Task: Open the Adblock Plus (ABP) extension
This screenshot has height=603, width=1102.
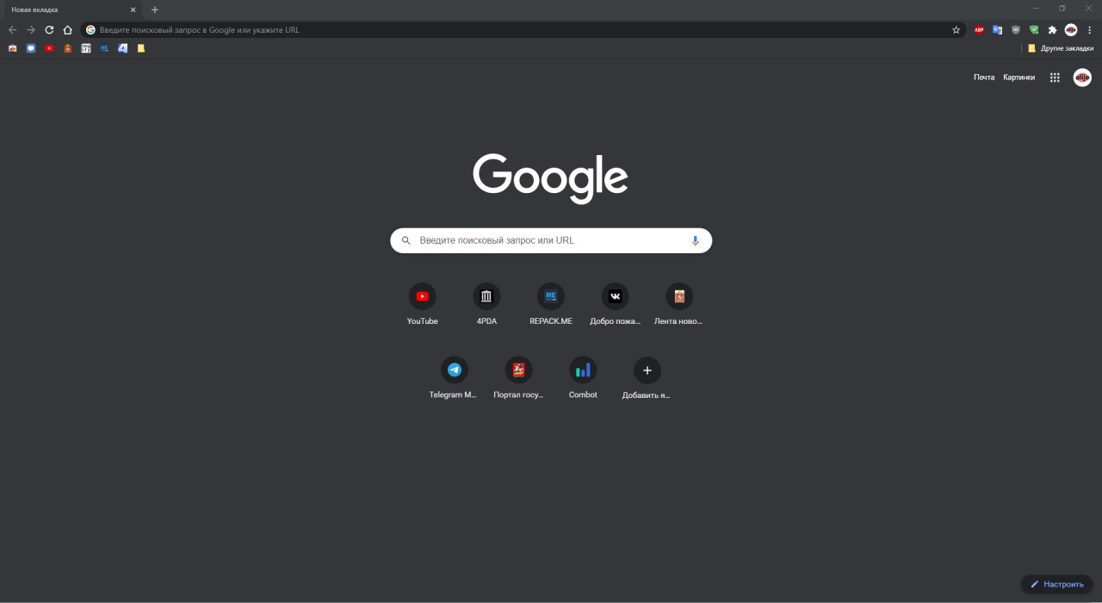Action: [x=979, y=29]
